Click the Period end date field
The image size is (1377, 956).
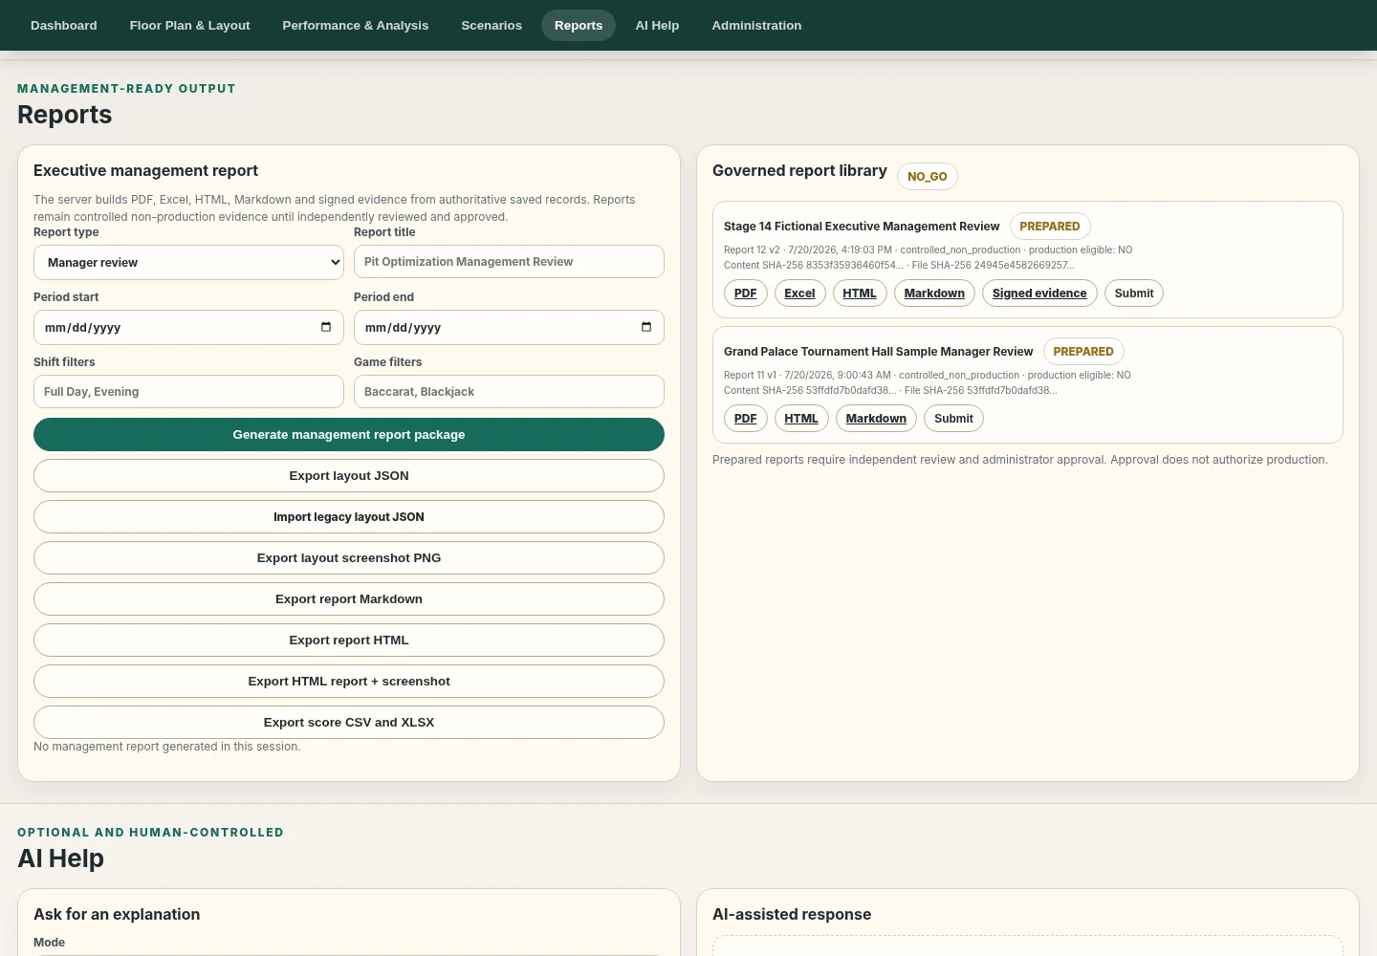coord(509,327)
